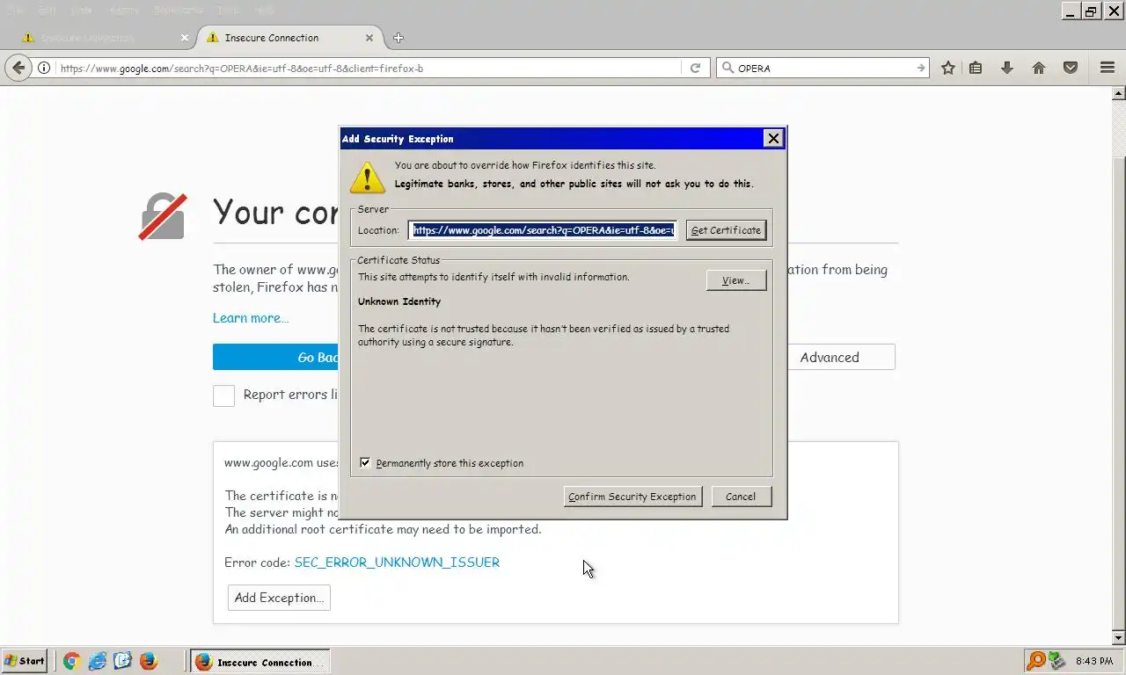Click the OPERA search field
The height and width of the screenshot is (675, 1126).
(x=823, y=68)
